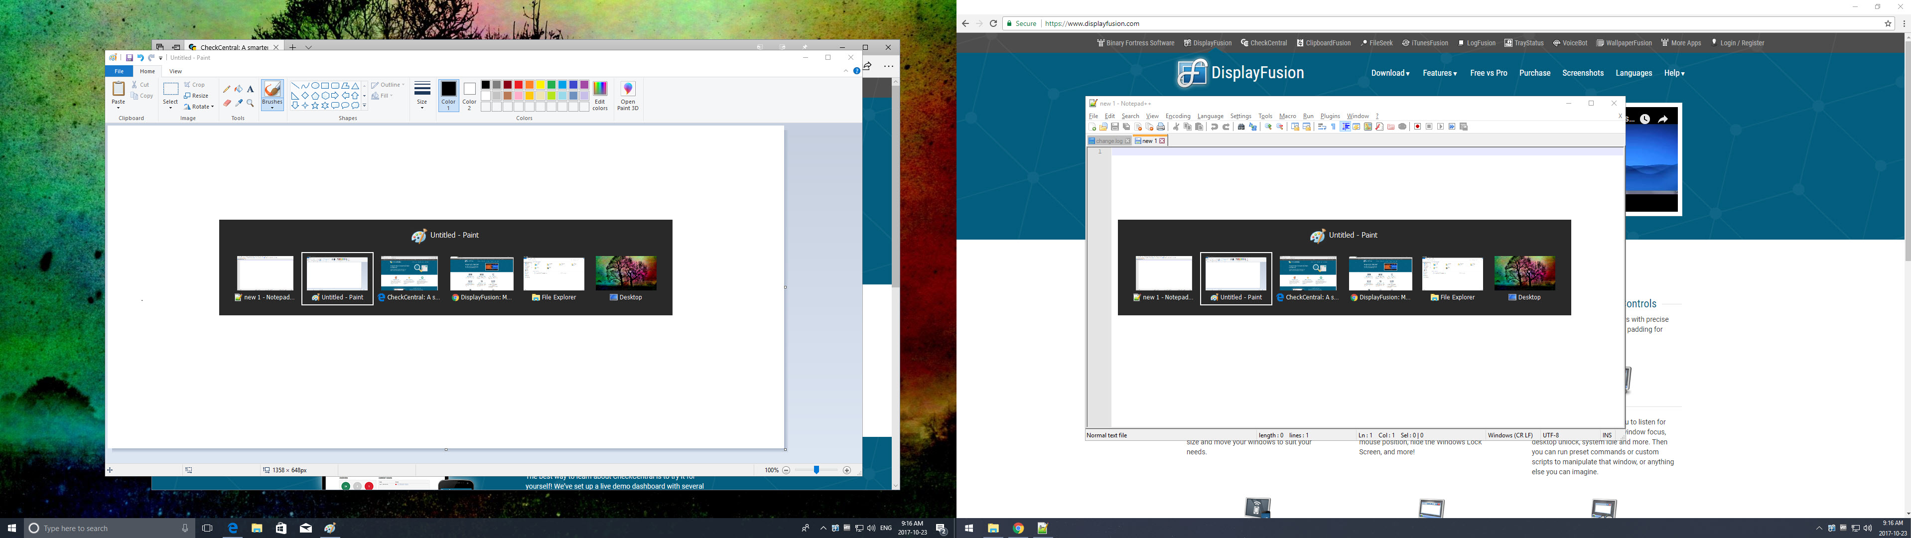Open the Plugins menu in Notepad++
Screen dimensions: 1911x538
point(1330,116)
